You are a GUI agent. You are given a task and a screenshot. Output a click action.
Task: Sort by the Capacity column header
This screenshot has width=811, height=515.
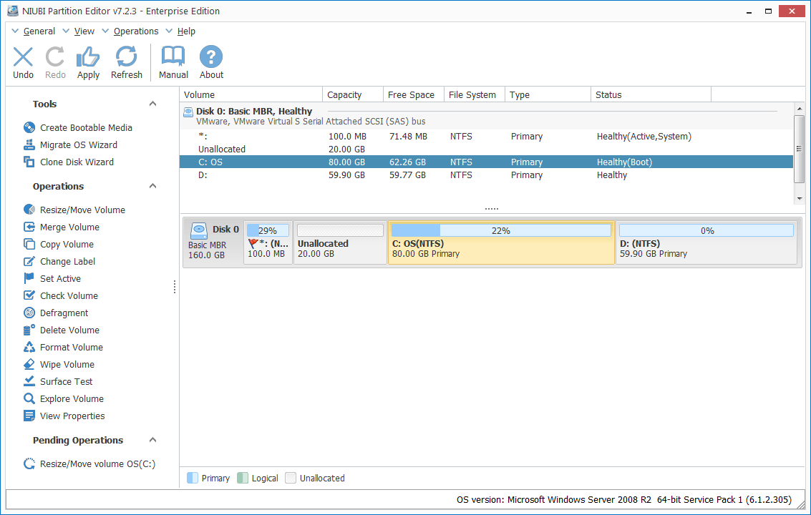353,94
